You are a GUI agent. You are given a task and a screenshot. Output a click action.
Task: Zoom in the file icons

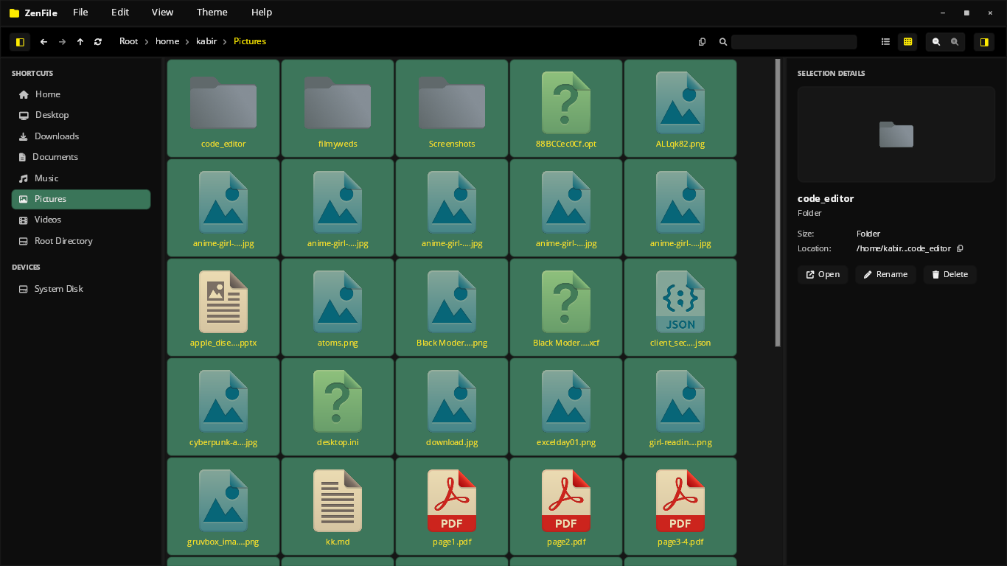[x=955, y=42]
